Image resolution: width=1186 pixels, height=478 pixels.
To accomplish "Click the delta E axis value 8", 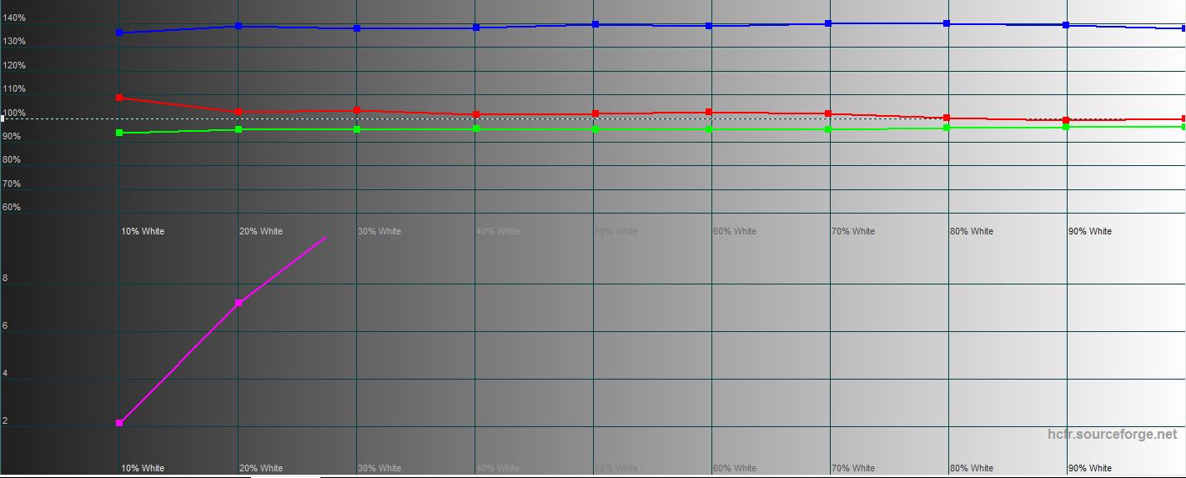I will click(5, 279).
